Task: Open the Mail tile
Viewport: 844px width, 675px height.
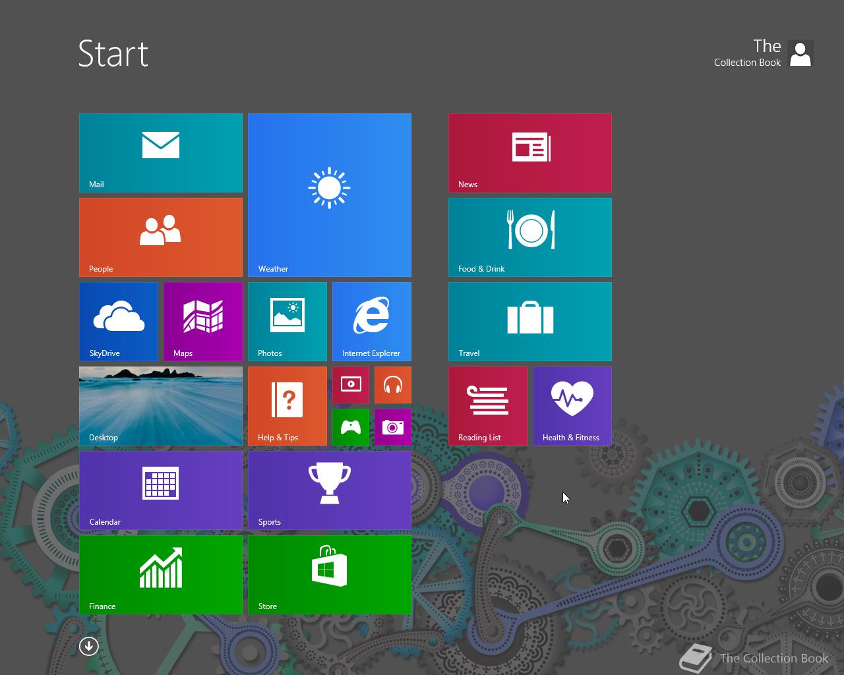Action: pyautogui.click(x=161, y=153)
